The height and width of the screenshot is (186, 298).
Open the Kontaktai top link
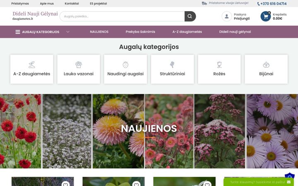[72, 3]
